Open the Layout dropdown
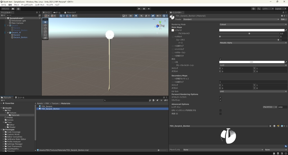Image resolution: width=288 pixels, height=155 pixels. click(x=280, y=9)
